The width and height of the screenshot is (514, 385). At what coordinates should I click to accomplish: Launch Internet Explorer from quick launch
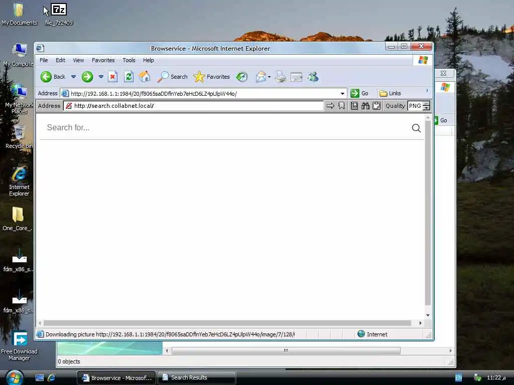(52, 377)
